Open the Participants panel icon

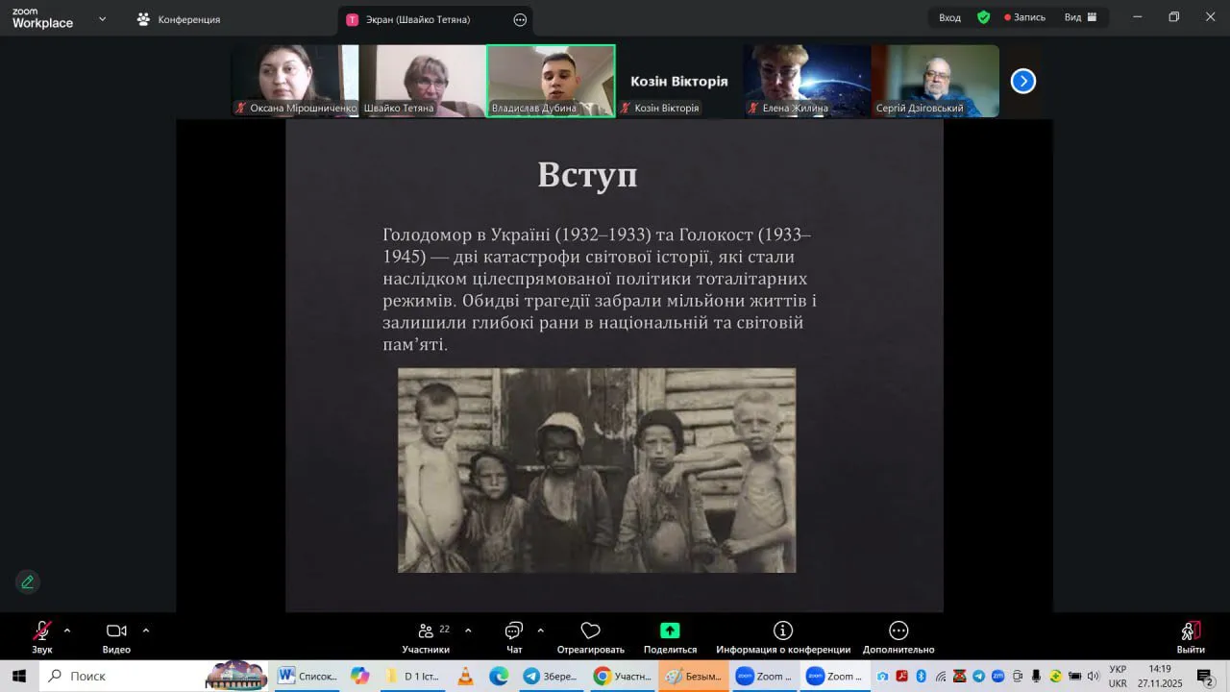[426, 631]
